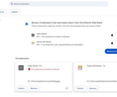Viewport: 117px width, 97px height.
Task: Focus the Search extensions field
Action: [59, 4]
